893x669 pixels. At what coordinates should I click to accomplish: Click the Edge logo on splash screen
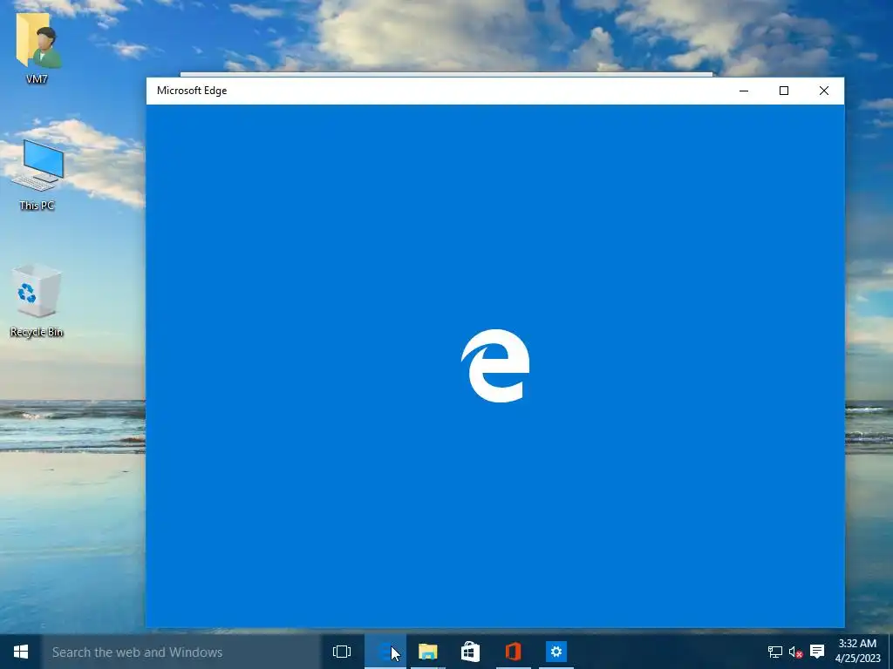495,366
